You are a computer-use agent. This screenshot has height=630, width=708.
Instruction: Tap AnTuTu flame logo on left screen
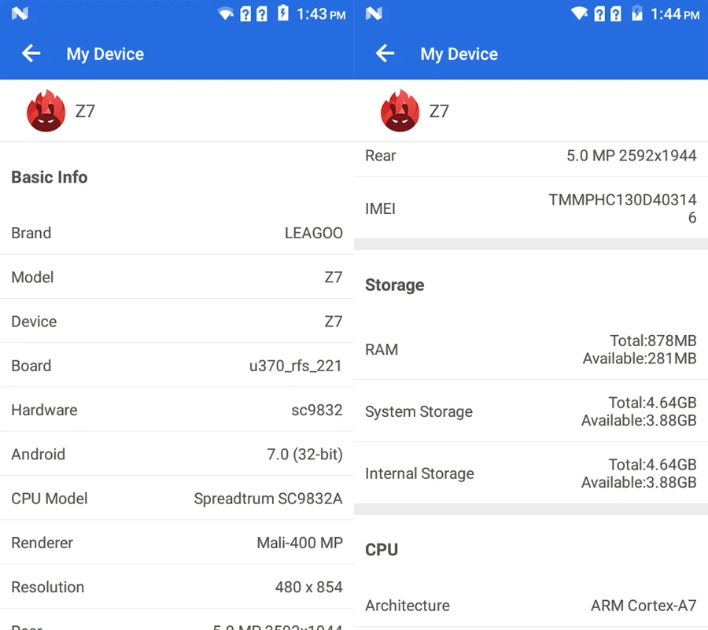point(46,111)
